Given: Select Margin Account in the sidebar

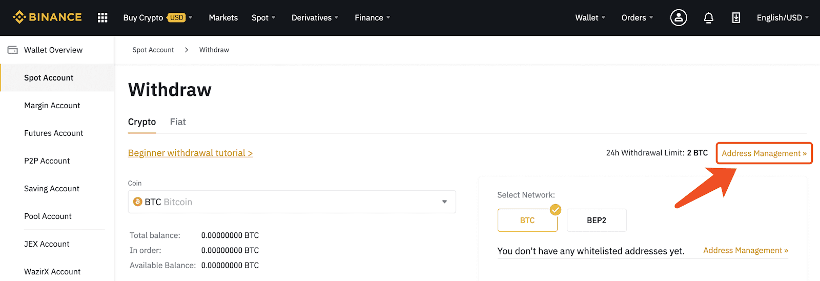Looking at the screenshot, I should click(x=52, y=106).
